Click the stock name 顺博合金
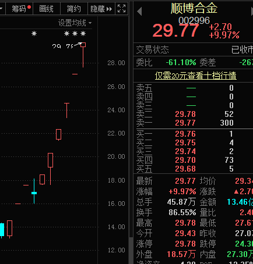 (194, 8)
